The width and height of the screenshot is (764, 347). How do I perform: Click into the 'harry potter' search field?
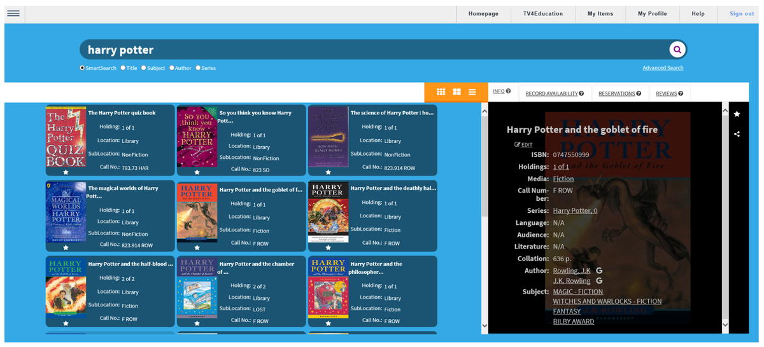(374, 50)
